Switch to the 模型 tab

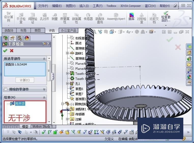25,127
